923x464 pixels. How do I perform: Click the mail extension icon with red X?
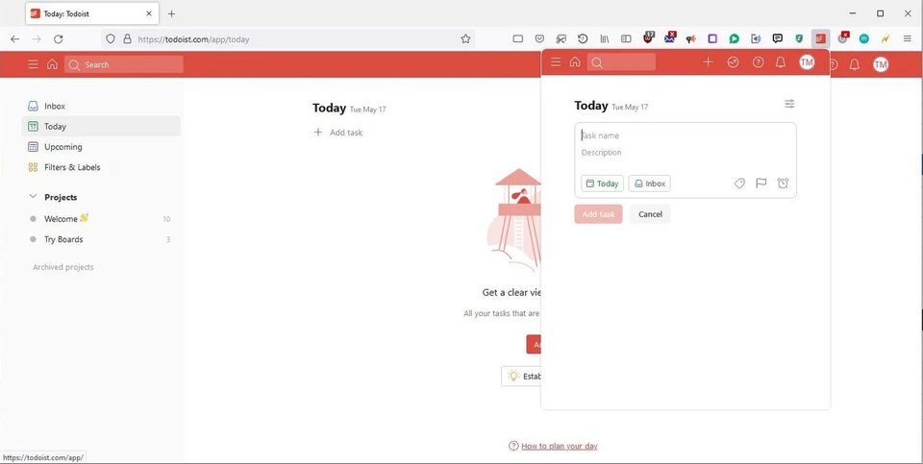coord(670,37)
